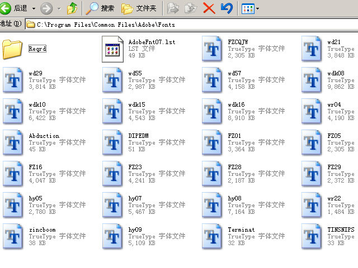The image size is (358, 268).
Task: Select the hy05 font file icon
Action: coord(13,205)
